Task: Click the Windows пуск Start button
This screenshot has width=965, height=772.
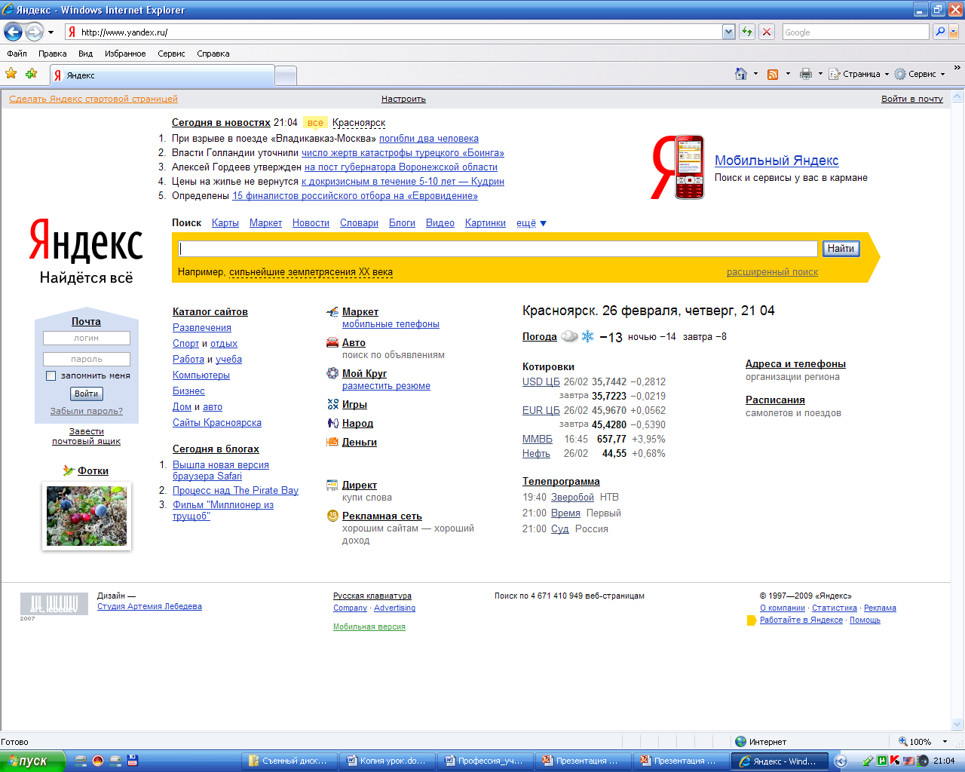Action: [32, 761]
